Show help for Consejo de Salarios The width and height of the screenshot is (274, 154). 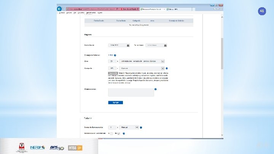pos(115,55)
